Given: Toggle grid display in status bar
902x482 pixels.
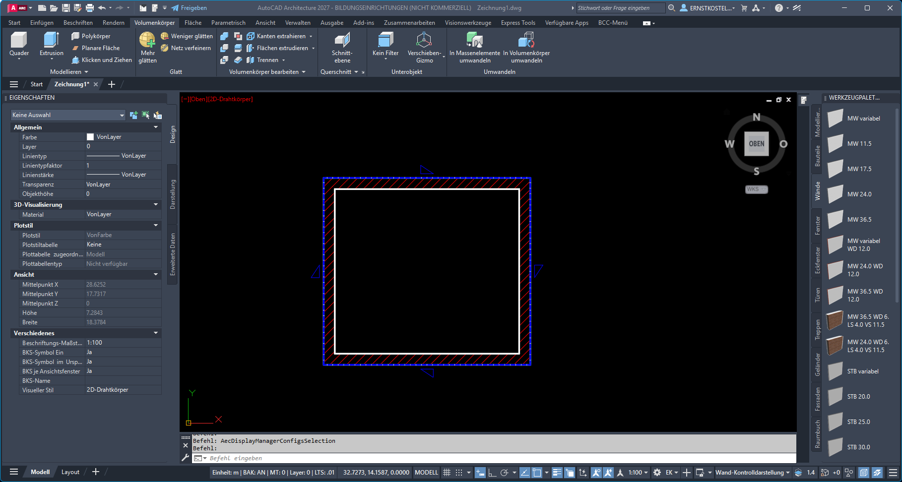Looking at the screenshot, I should click(x=447, y=473).
